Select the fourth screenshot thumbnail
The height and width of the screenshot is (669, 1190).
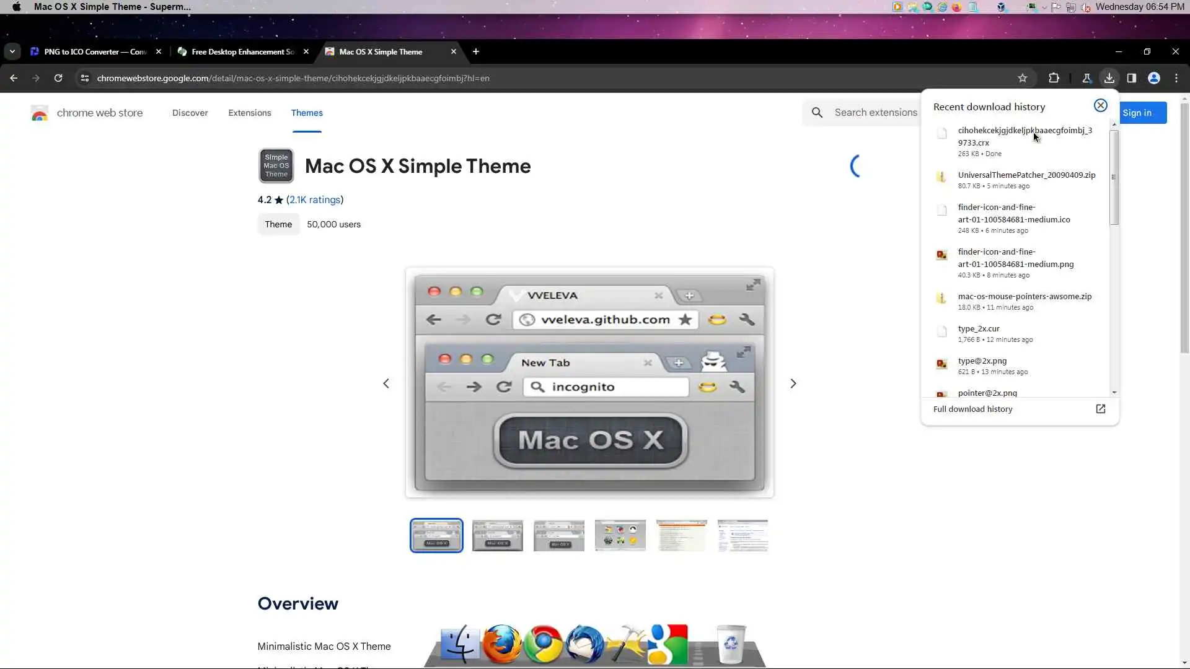click(620, 535)
